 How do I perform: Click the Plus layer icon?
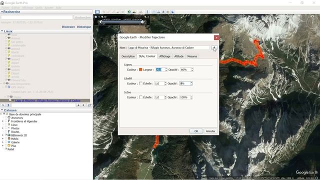[9, 145]
